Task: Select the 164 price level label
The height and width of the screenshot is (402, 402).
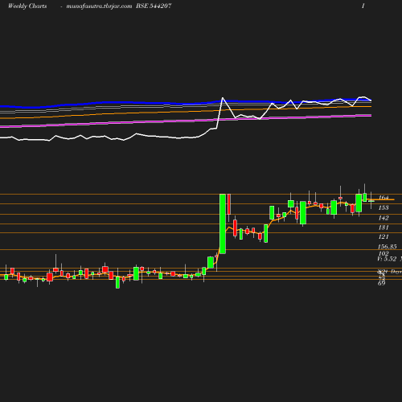Action: pos(384,198)
